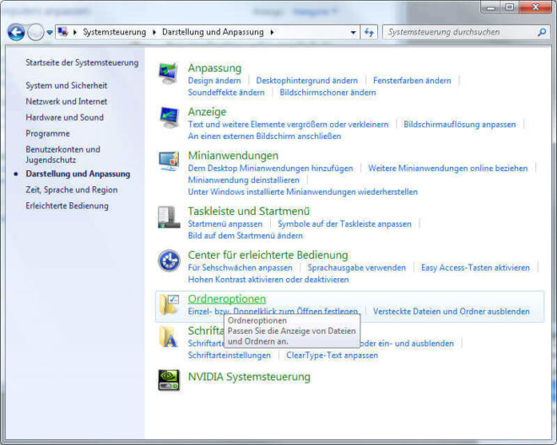Click the refresh icon beside address bar
This screenshot has width=557, height=445.
(370, 33)
